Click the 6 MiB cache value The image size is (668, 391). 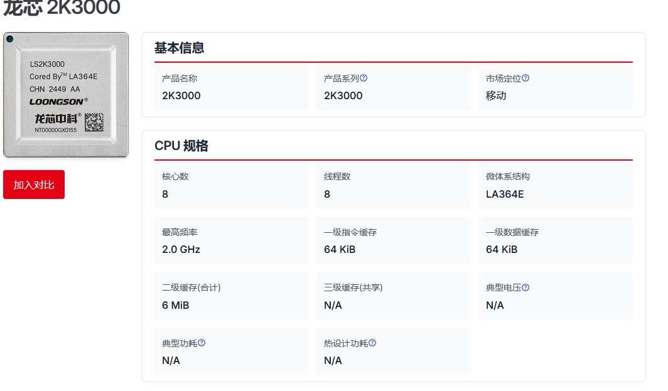click(176, 306)
